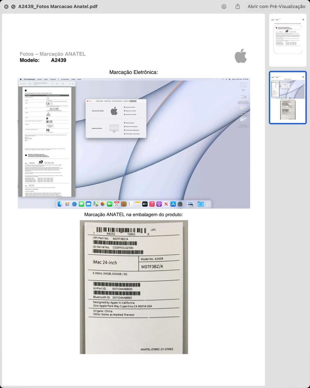The height and width of the screenshot is (388, 310).
Task: Click the green Messages icon in the dock
Action: click(81, 204)
